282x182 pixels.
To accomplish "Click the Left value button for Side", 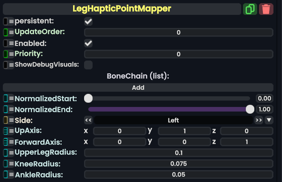I will tap(173, 120).
